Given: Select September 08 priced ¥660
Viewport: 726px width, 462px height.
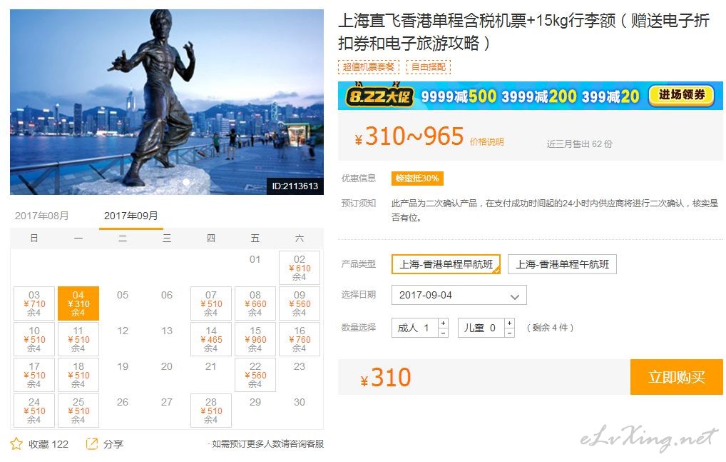Looking at the screenshot, I should tap(255, 303).
